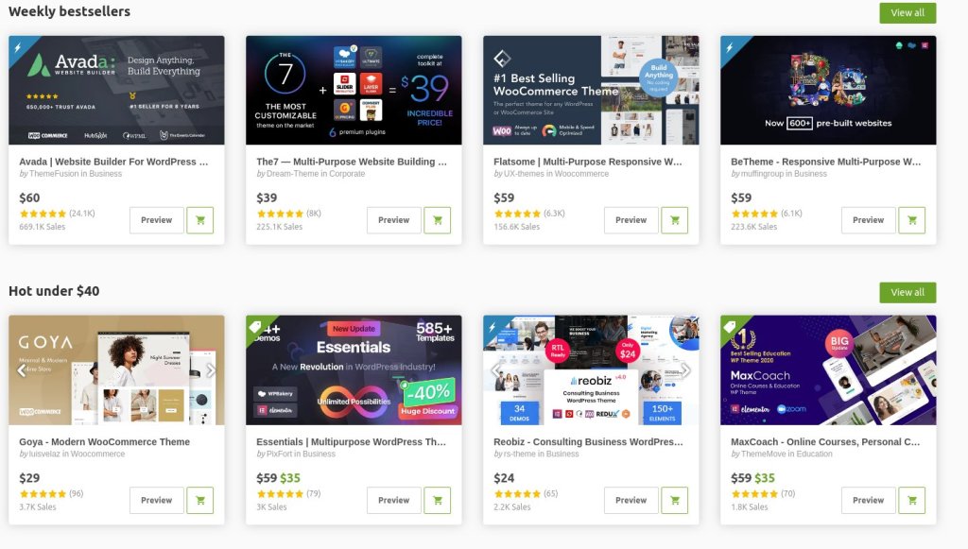Add The7 theme to cart

[437, 220]
